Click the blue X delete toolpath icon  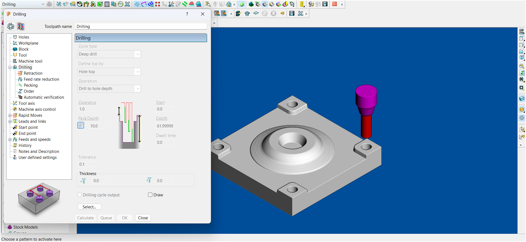pyautogui.click(x=127, y=4)
